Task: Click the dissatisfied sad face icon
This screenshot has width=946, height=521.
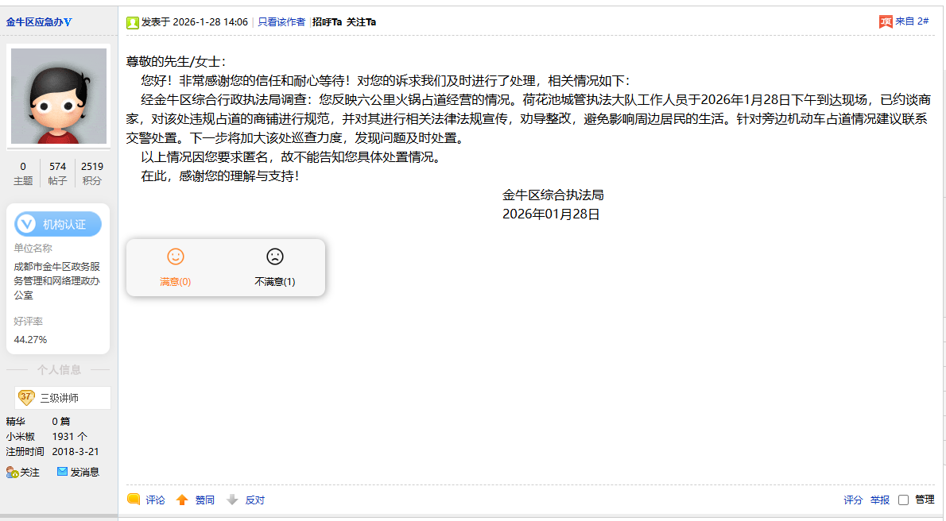Action: [x=275, y=257]
